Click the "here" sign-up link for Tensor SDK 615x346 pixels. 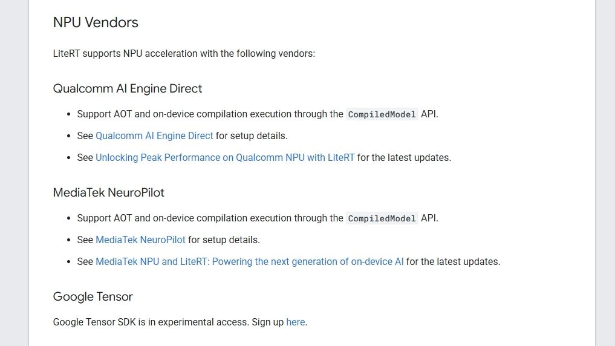click(295, 322)
